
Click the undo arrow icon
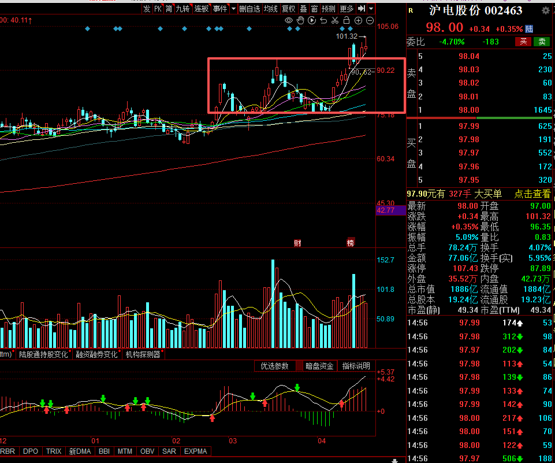click(323, 21)
